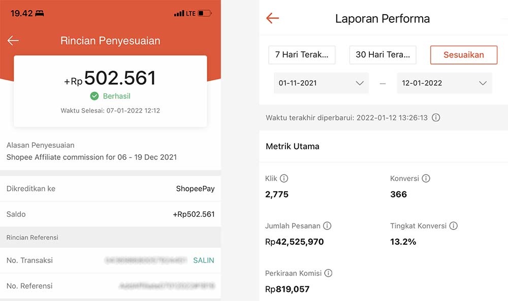Tap the Rp502.561 amount card

[110, 91]
